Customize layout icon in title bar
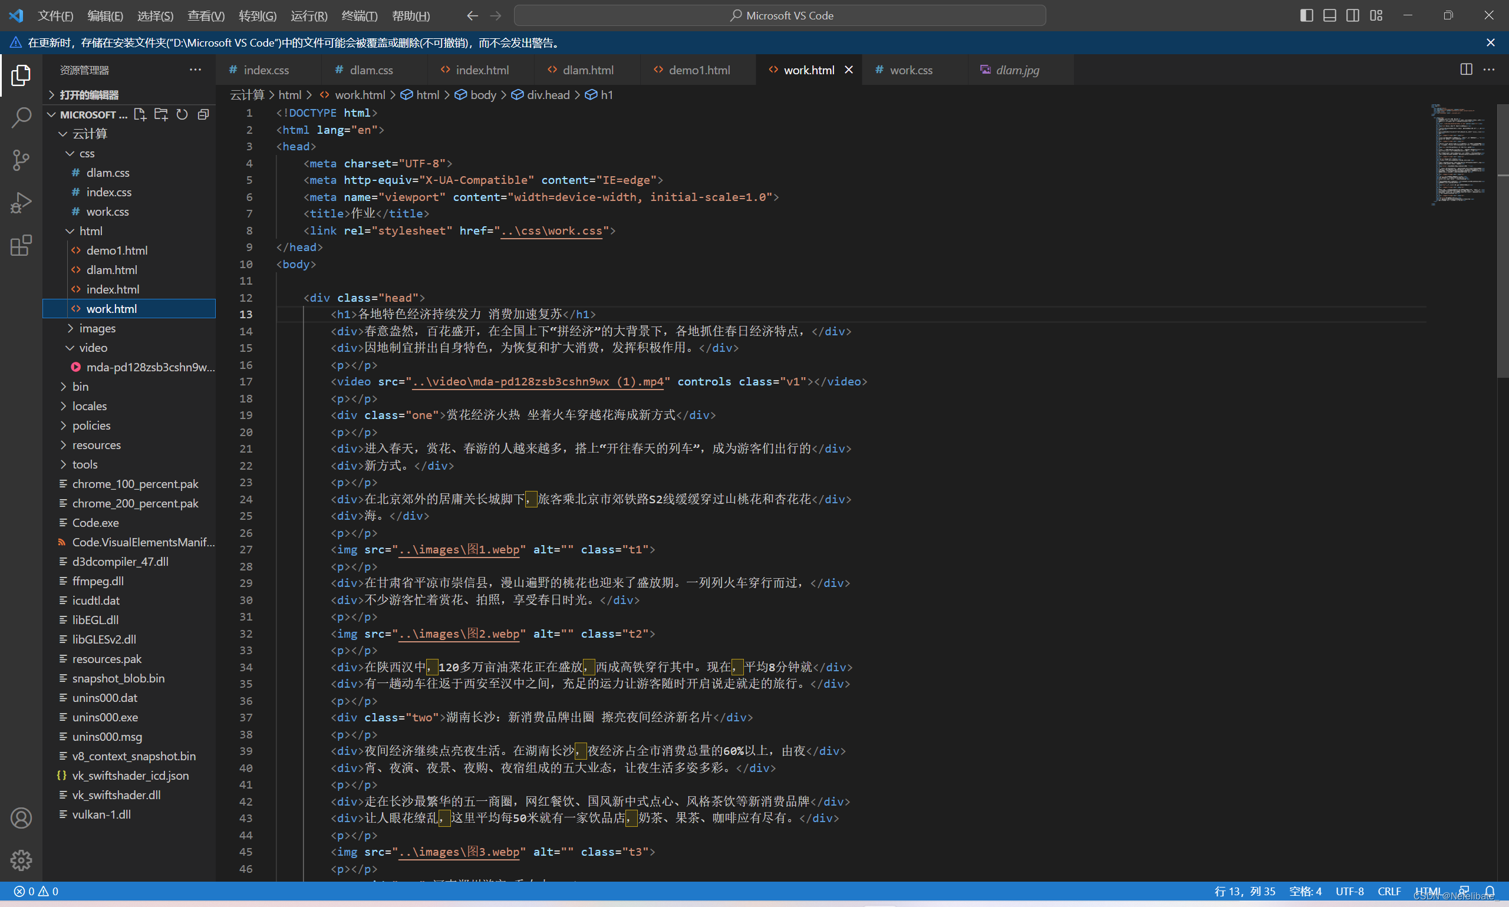This screenshot has height=907, width=1509. pyautogui.click(x=1376, y=15)
